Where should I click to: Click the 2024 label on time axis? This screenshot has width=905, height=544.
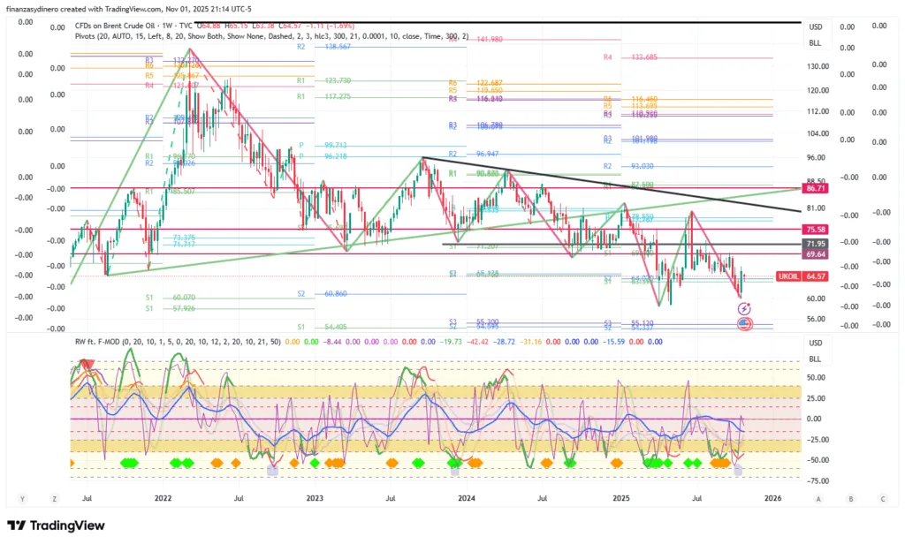point(467,498)
